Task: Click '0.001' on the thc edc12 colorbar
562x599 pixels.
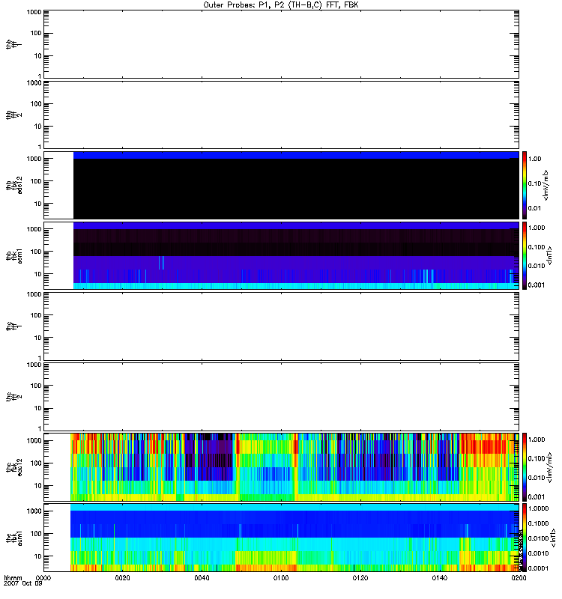Action: tap(537, 497)
